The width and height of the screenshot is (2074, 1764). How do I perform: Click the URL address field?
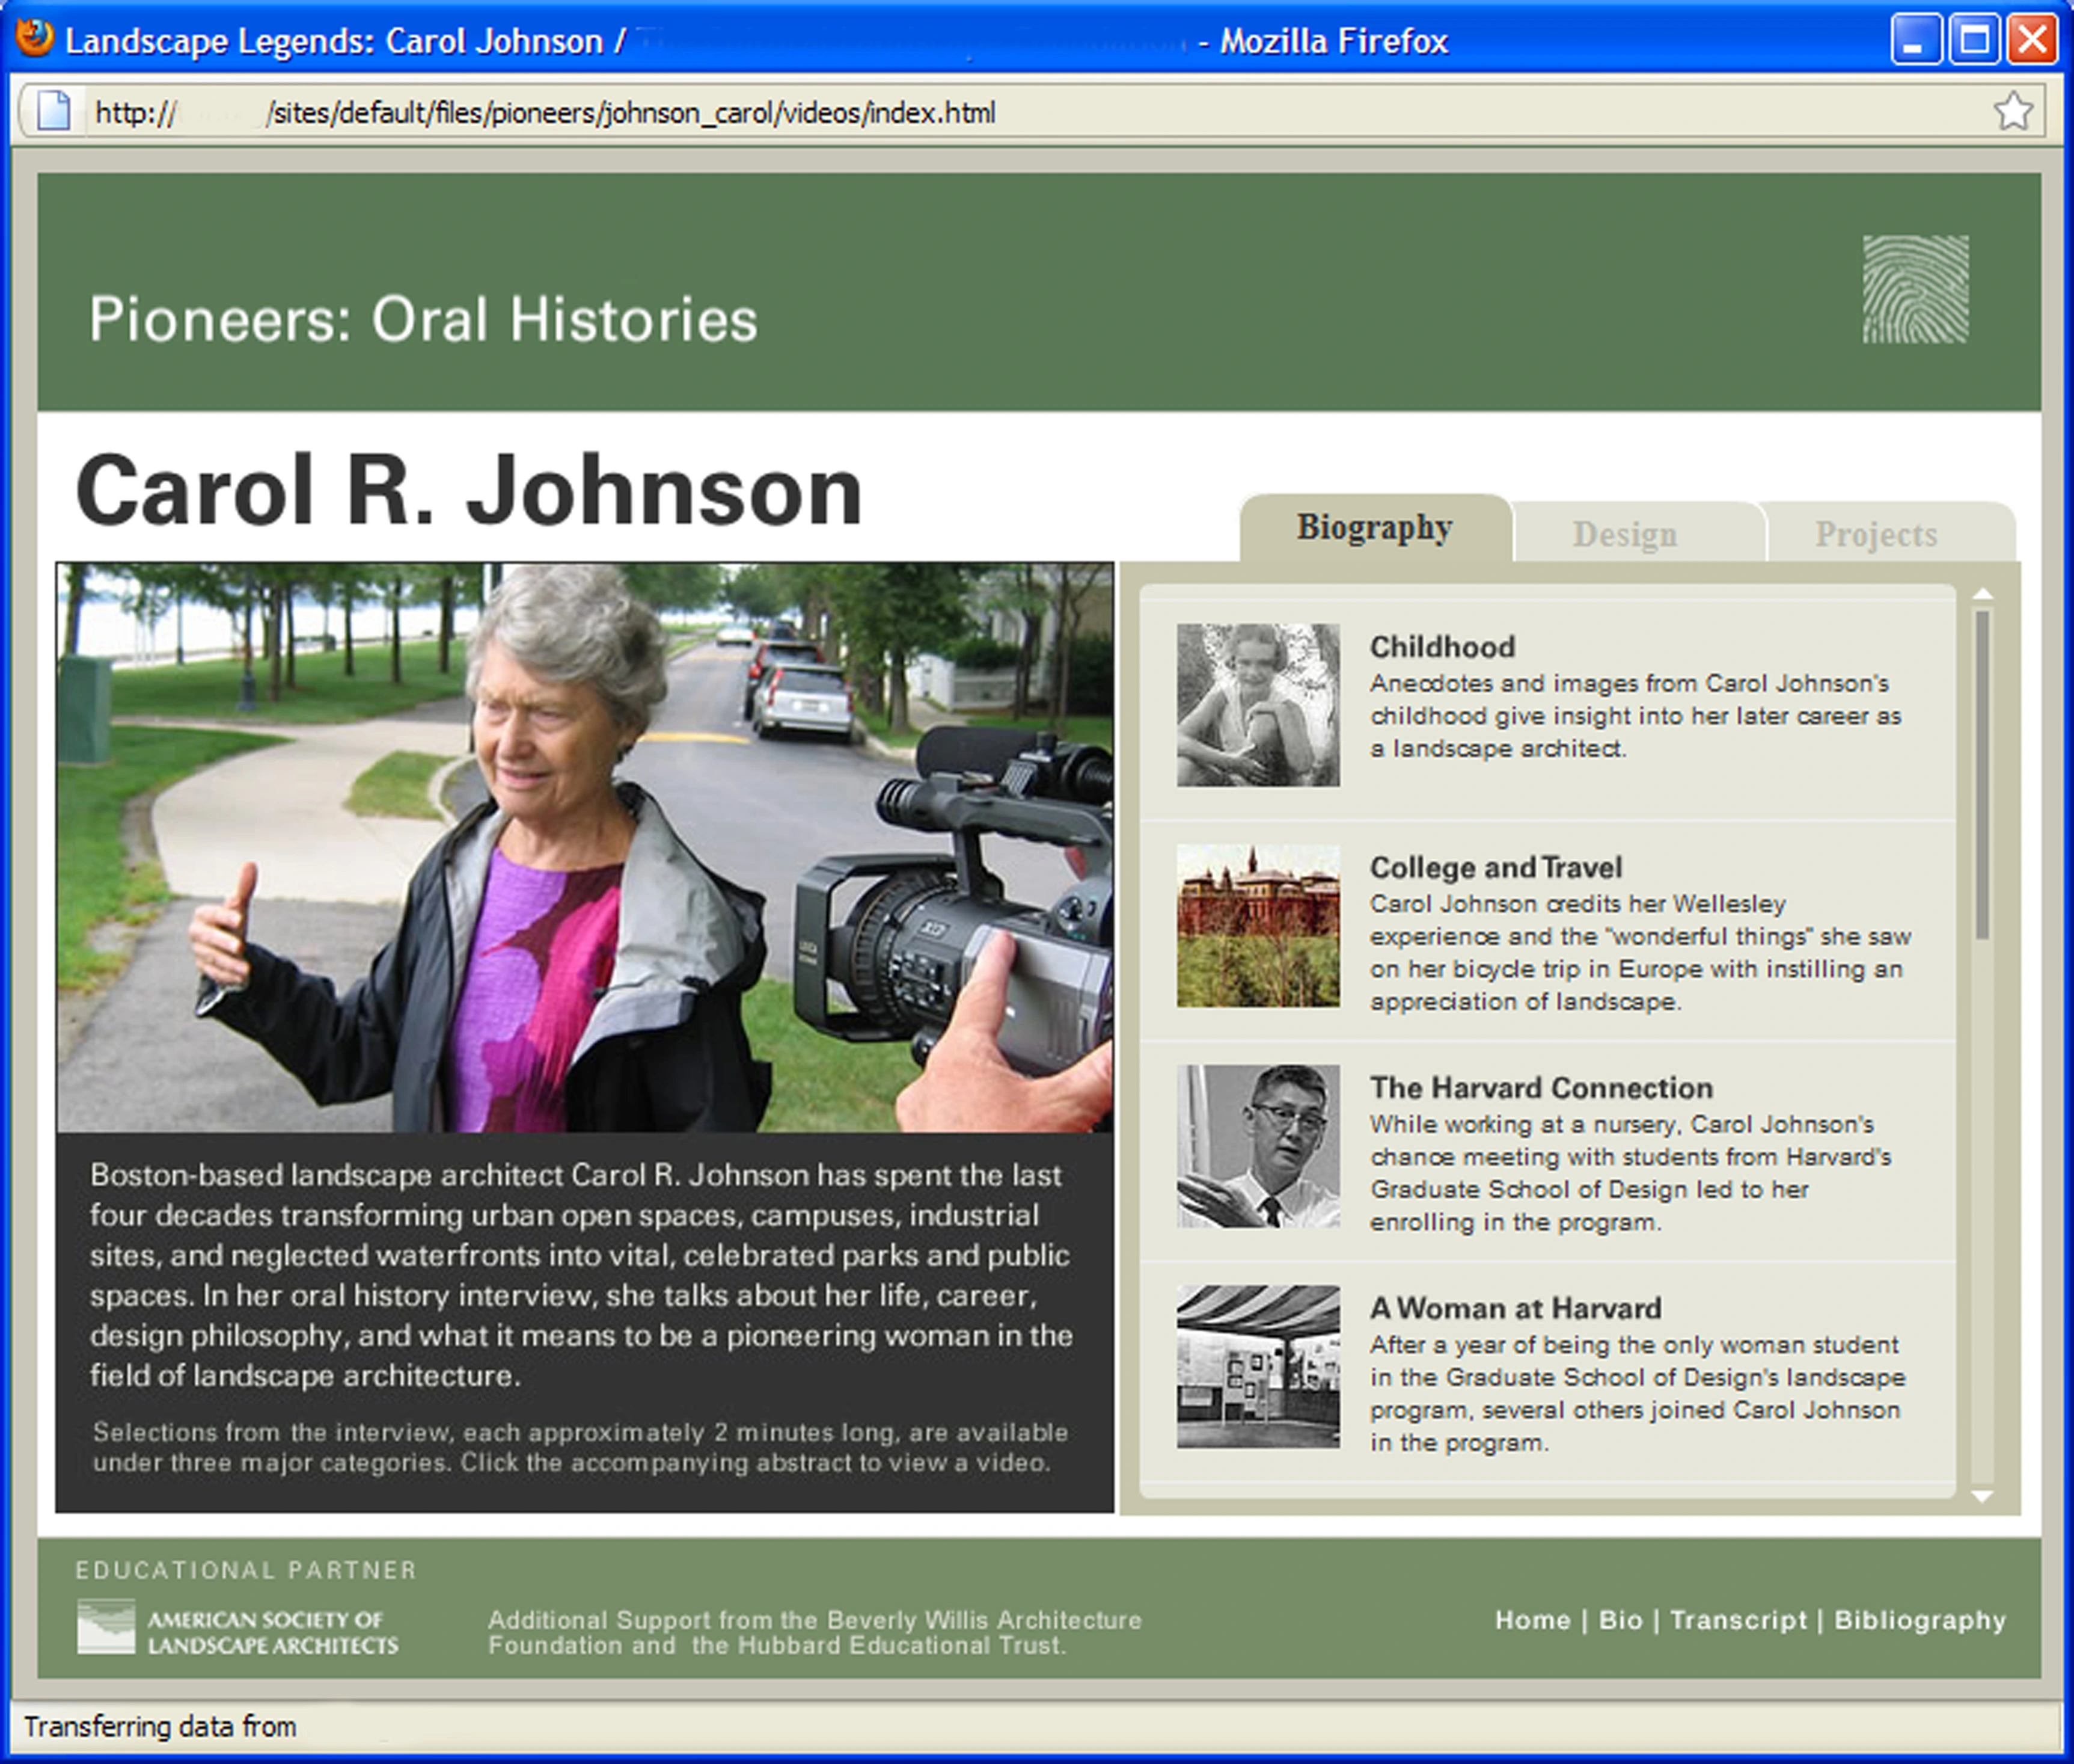pyautogui.click(x=1030, y=111)
